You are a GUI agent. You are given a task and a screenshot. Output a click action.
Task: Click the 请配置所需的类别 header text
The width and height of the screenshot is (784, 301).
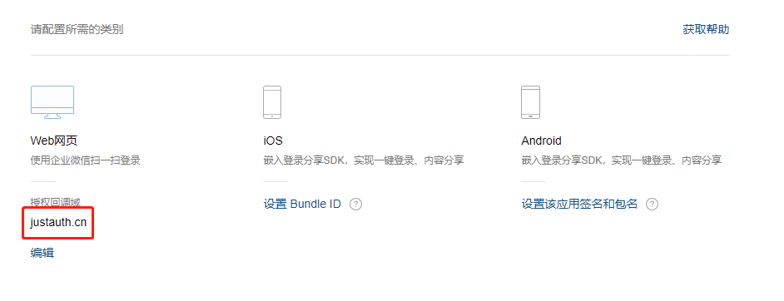pos(77,29)
